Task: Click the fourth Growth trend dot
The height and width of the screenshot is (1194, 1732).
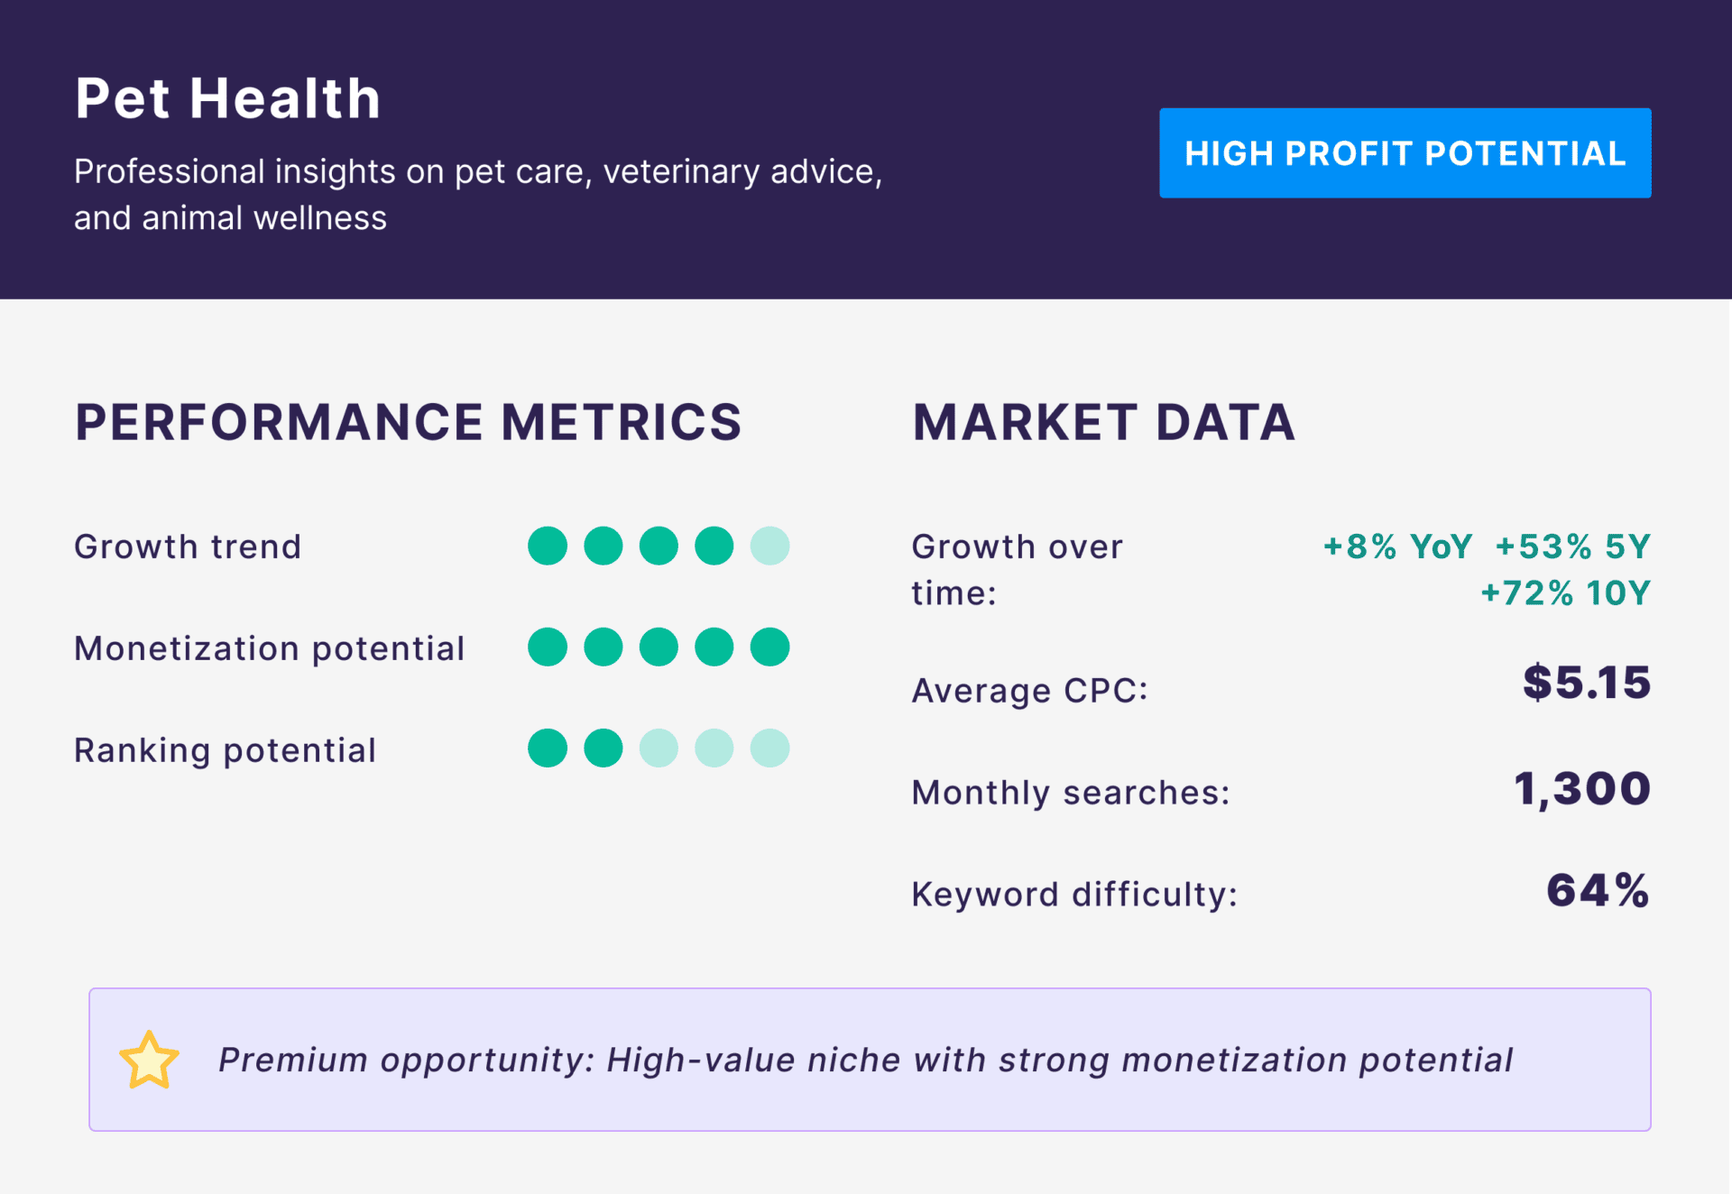Action: click(714, 546)
